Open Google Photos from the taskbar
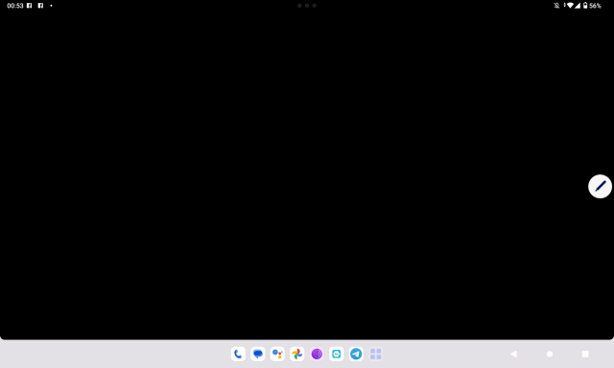 click(296, 354)
